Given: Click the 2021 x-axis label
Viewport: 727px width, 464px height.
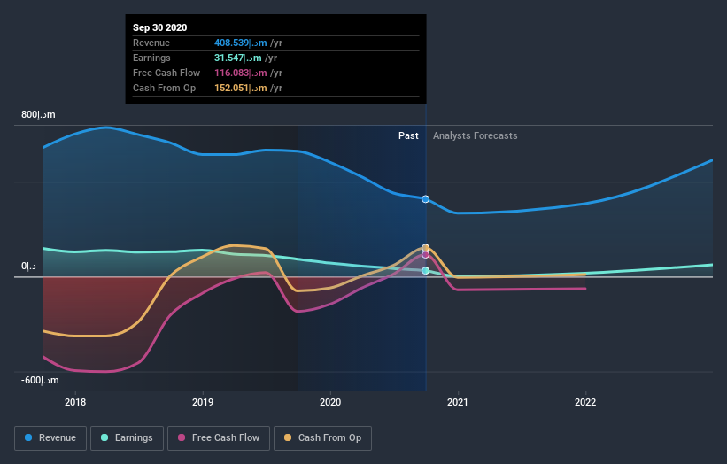Looking at the screenshot, I should point(458,402).
